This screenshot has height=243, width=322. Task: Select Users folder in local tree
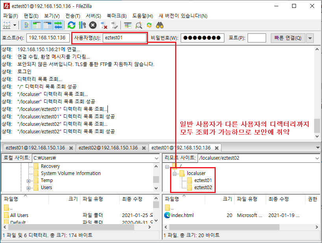coord(46,188)
